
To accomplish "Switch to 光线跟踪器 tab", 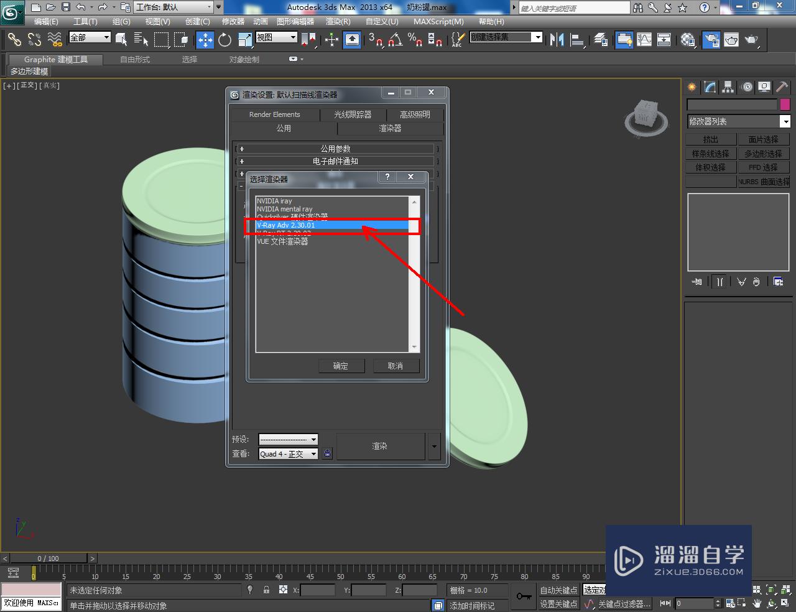I will tap(353, 114).
